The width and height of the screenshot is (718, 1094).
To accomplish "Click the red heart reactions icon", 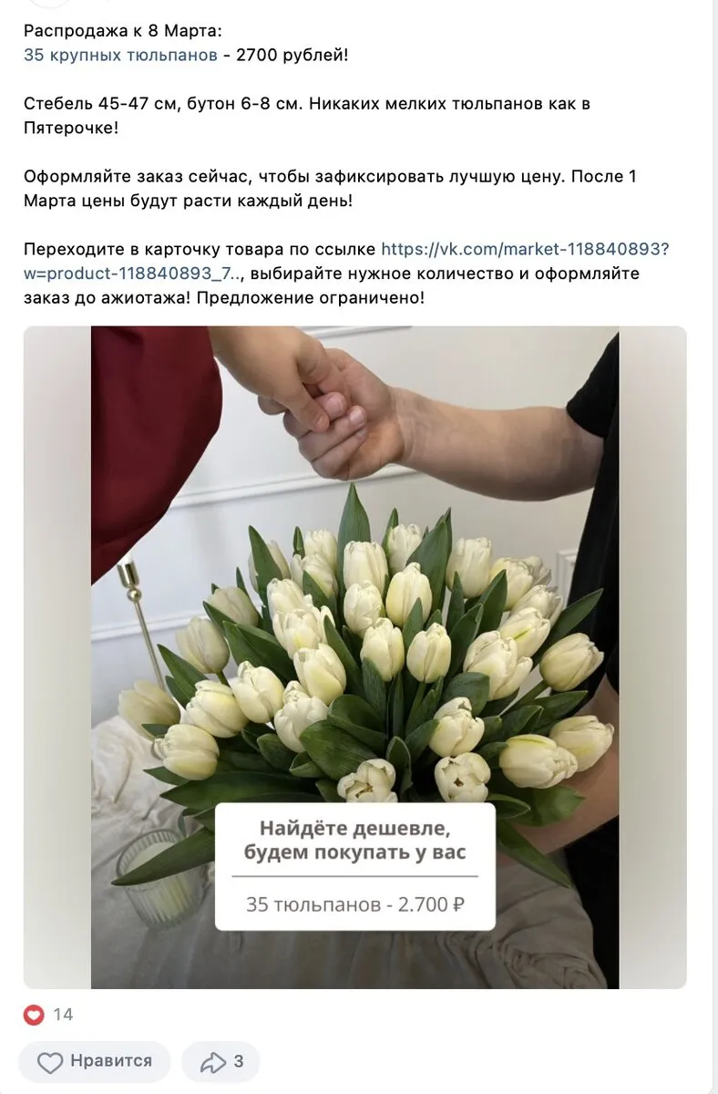I will tap(34, 1014).
